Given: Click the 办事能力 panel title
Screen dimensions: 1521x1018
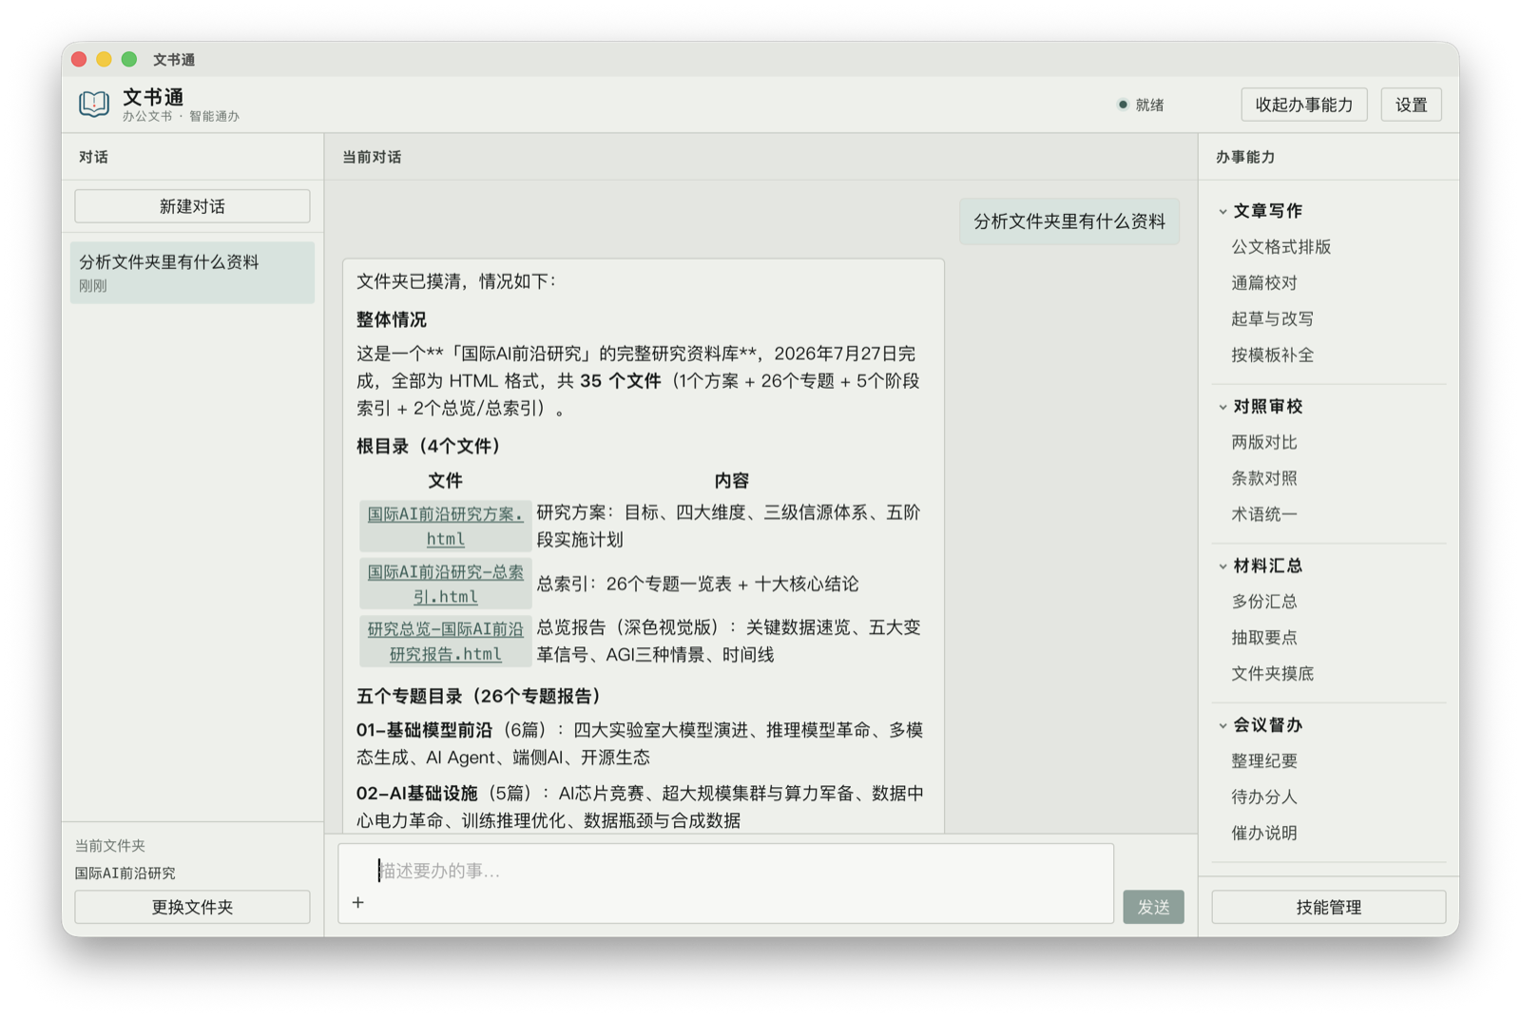Looking at the screenshot, I should (1244, 158).
